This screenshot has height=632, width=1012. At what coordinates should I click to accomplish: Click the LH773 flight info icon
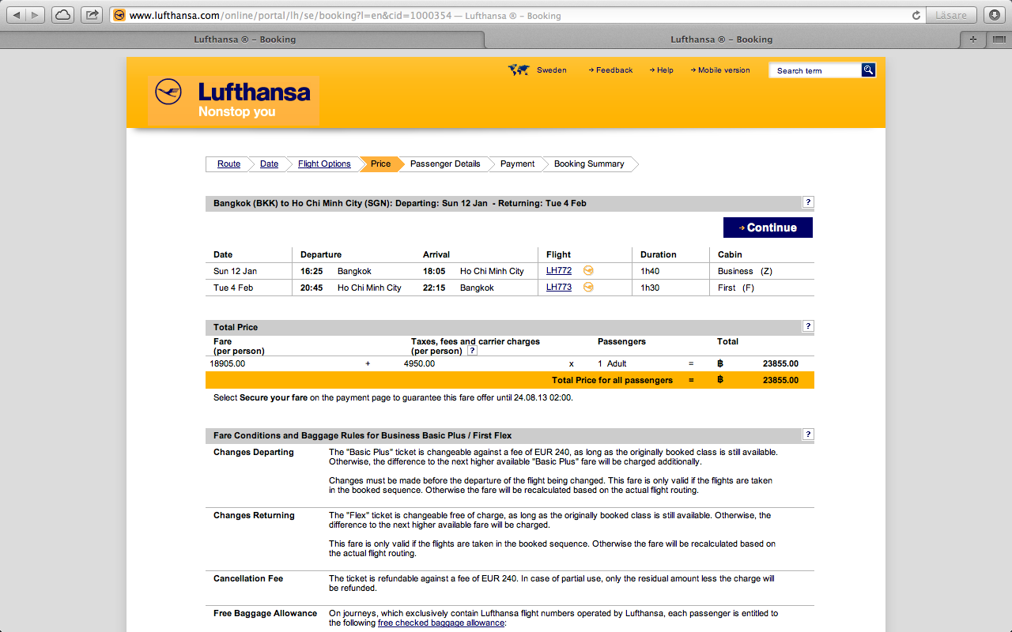(588, 287)
